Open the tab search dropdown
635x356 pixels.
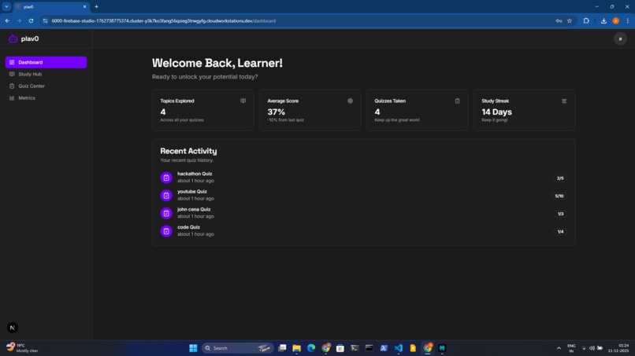click(6, 6)
